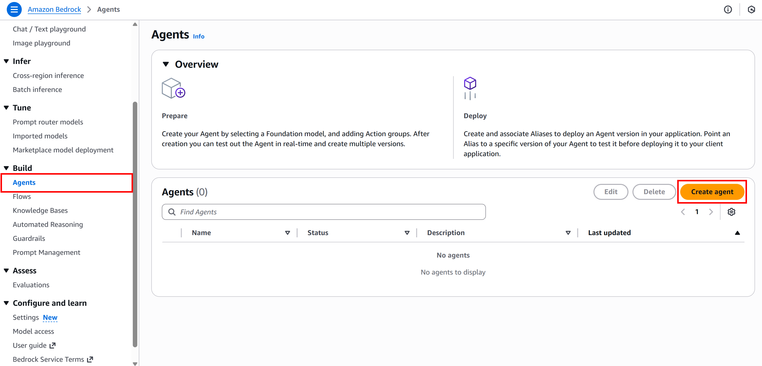
Task: Click the Create agent button
Action: (x=712, y=192)
